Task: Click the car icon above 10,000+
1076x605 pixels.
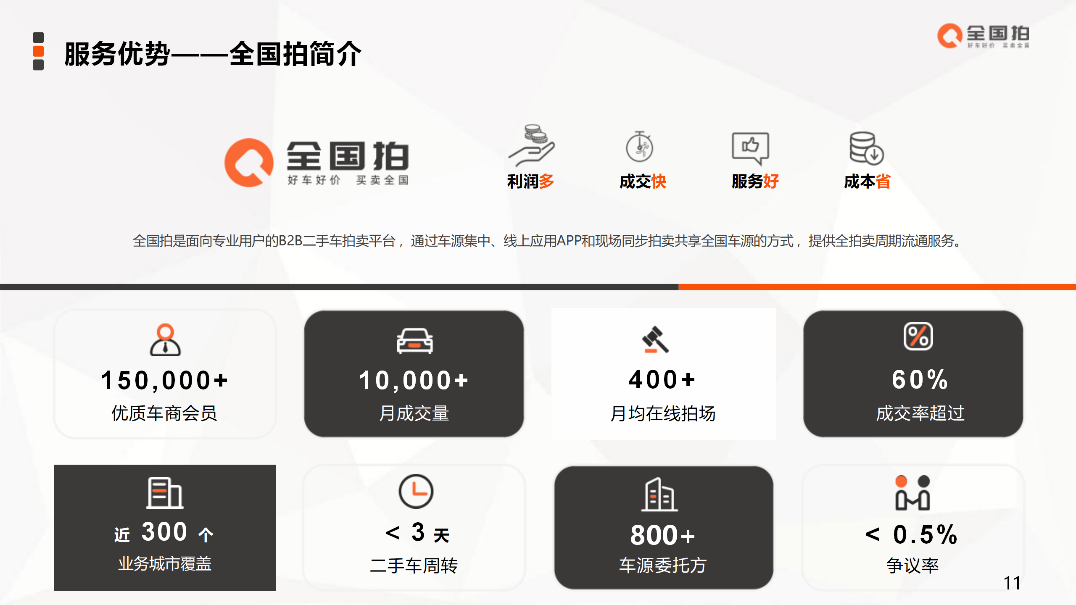Action: [x=415, y=341]
